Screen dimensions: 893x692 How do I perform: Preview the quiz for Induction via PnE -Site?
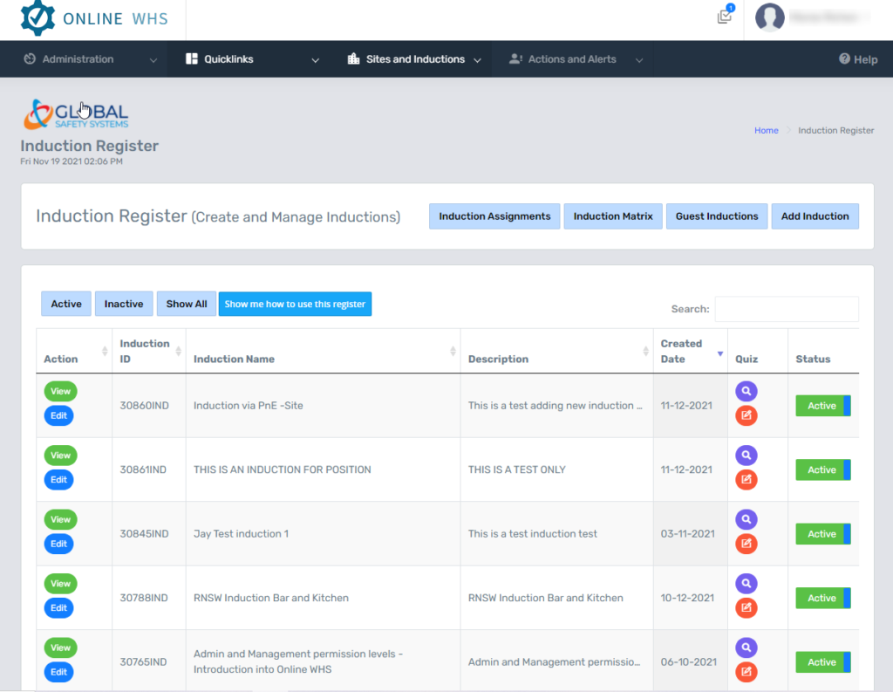tap(746, 391)
